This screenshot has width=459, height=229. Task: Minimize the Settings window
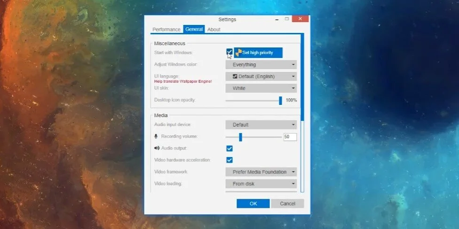[x=277, y=19]
